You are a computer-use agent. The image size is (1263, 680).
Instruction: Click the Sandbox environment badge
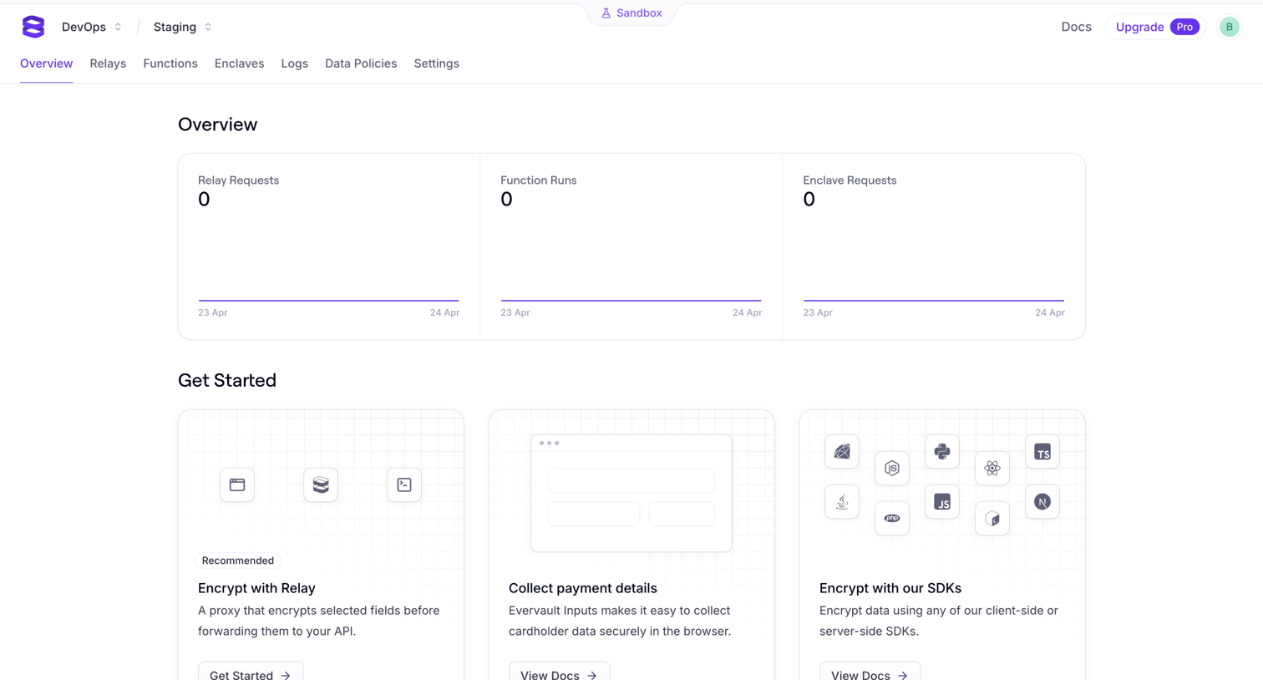tap(631, 13)
